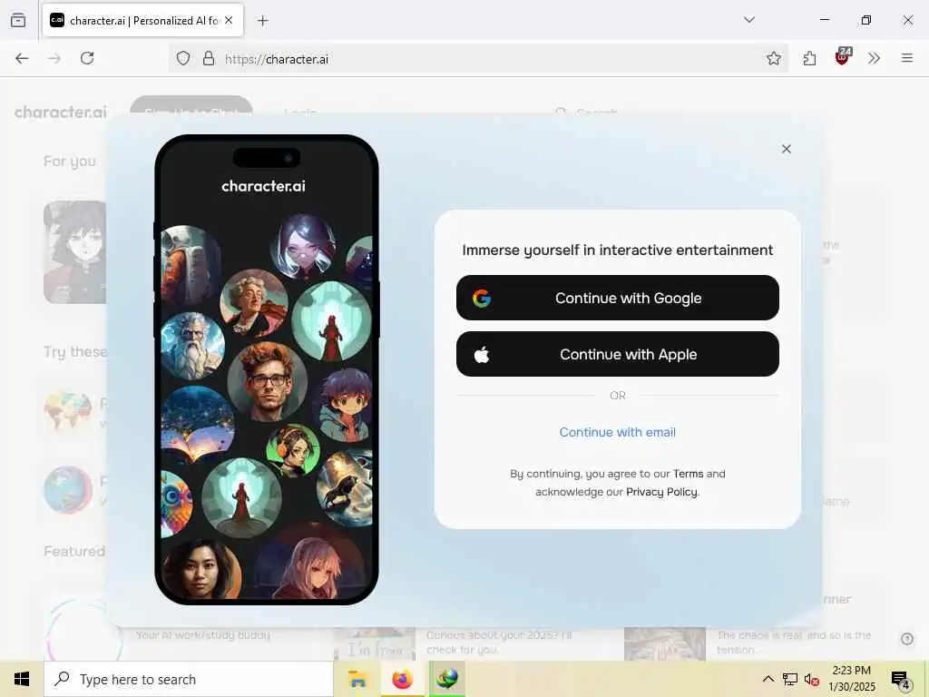Click the uBlock shield extension icon
Image resolution: width=929 pixels, height=697 pixels.
coord(843,57)
